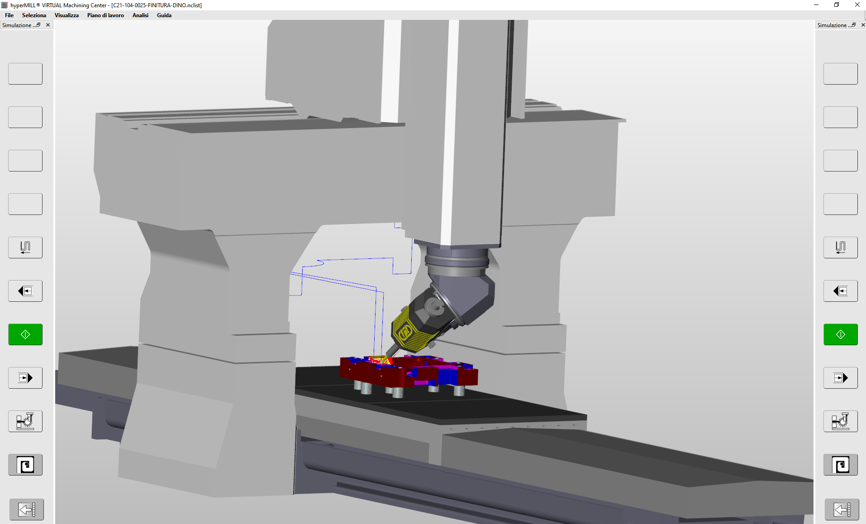The height and width of the screenshot is (524, 866).
Task: Step backward using right panel's back arrow icon
Action: (x=841, y=291)
